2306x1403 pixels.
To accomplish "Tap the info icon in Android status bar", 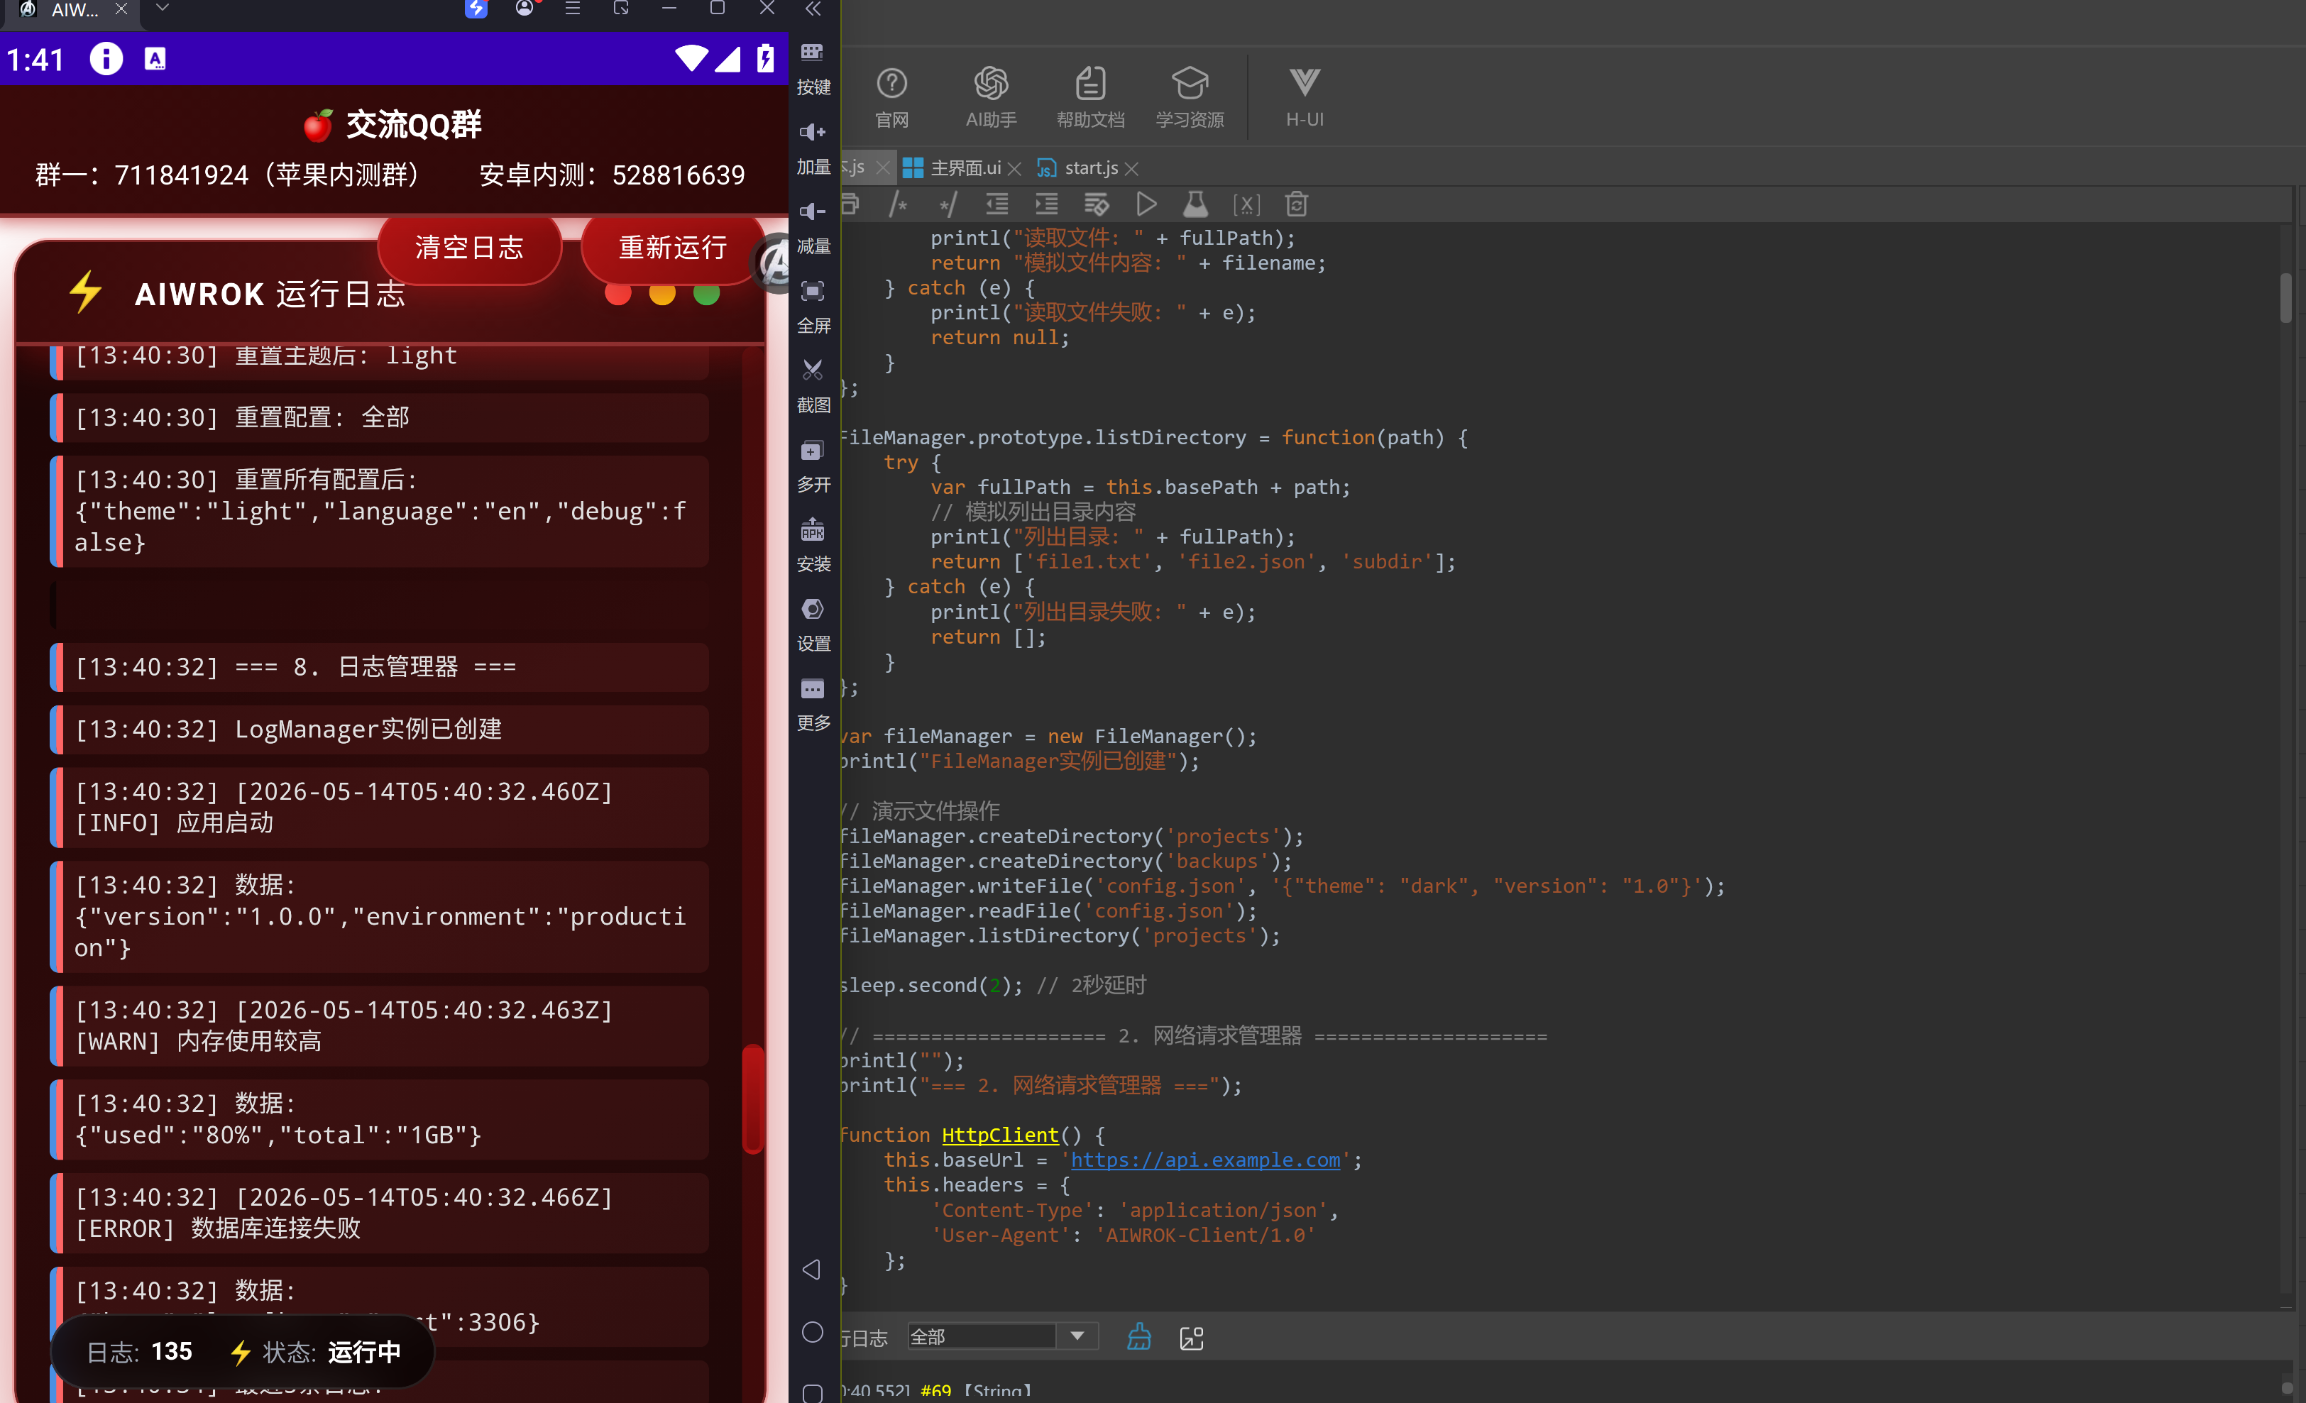I will click(106, 59).
